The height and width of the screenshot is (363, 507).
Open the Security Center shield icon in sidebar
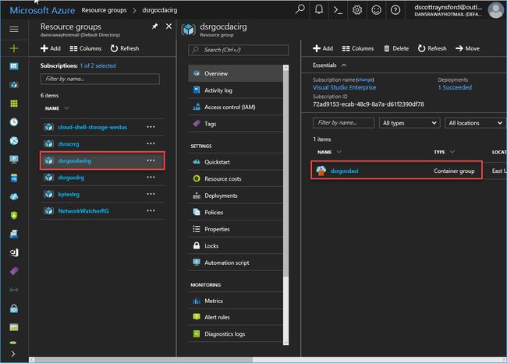click(14, 216)
